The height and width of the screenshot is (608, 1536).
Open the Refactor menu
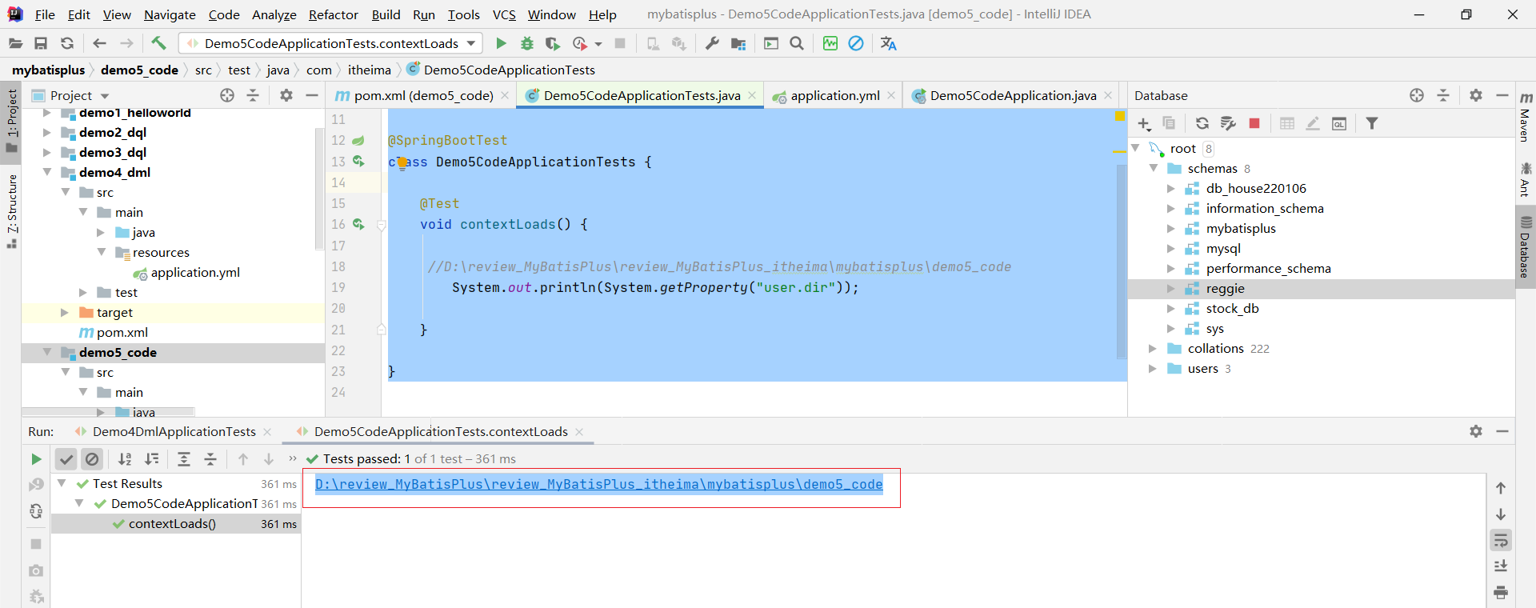coord(334,14)
